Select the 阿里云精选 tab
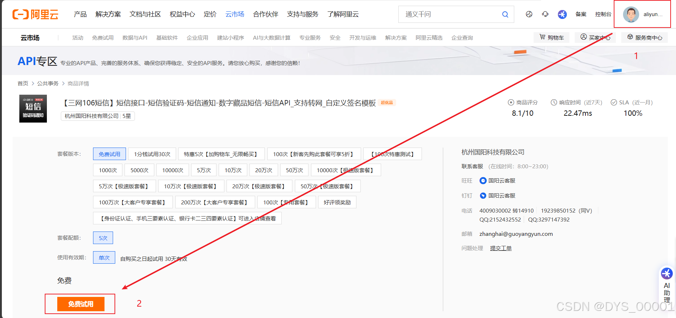This screenshot has width=676, height=318. (429, 38)
